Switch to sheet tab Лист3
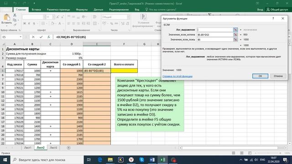 coord(53,148)
